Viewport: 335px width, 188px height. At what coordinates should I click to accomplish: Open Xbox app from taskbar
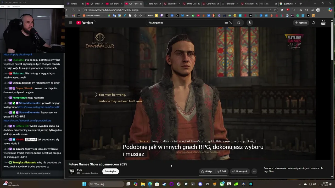[x=222, y=184]
